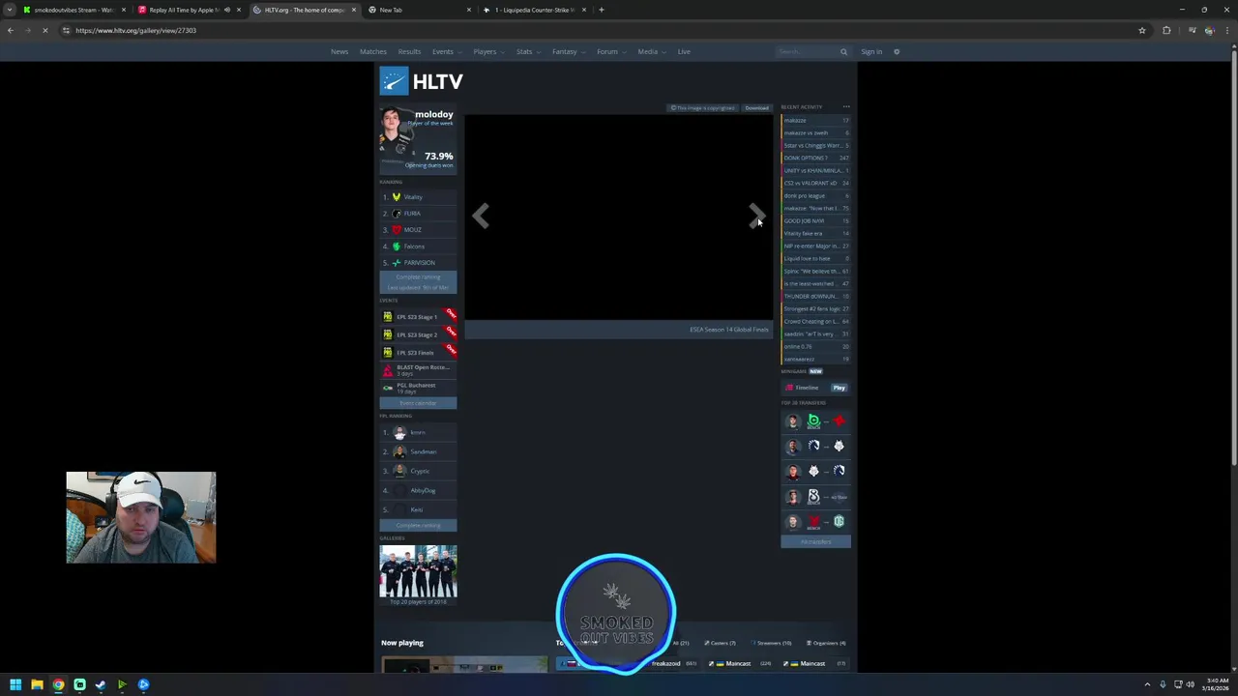Open EPL S23 Finals event
1238x696 pixels.
417,352
